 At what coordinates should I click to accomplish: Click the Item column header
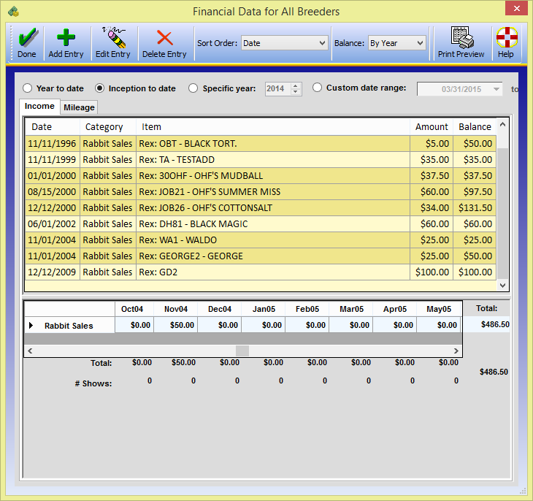click(x=273, y=127)
